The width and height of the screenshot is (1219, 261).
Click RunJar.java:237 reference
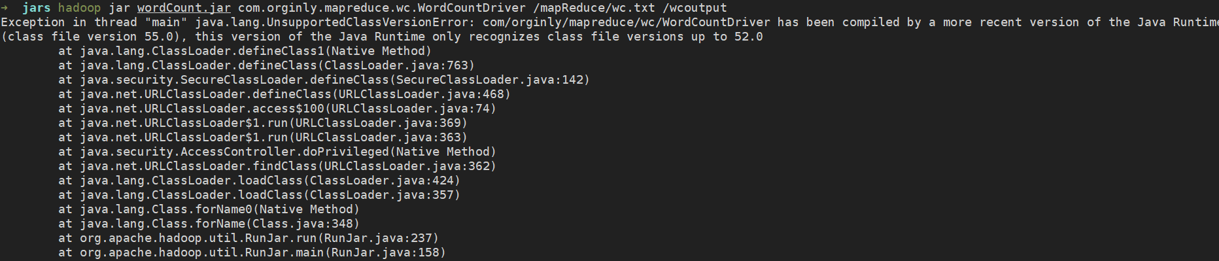coord(378,238)
